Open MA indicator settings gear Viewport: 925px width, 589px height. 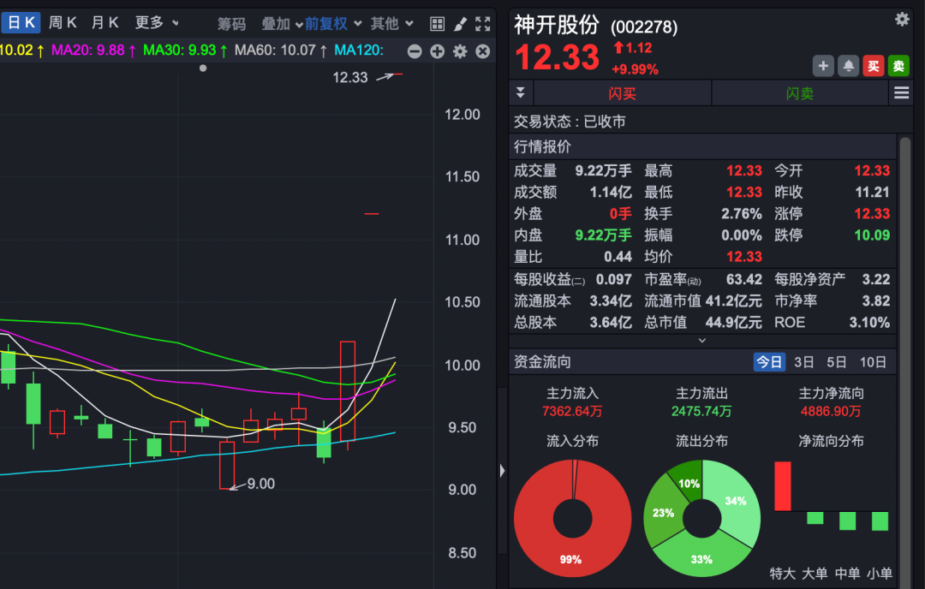click(460, 51)
